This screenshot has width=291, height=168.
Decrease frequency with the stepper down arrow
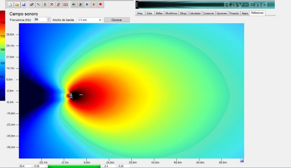(x=49, y=21)
